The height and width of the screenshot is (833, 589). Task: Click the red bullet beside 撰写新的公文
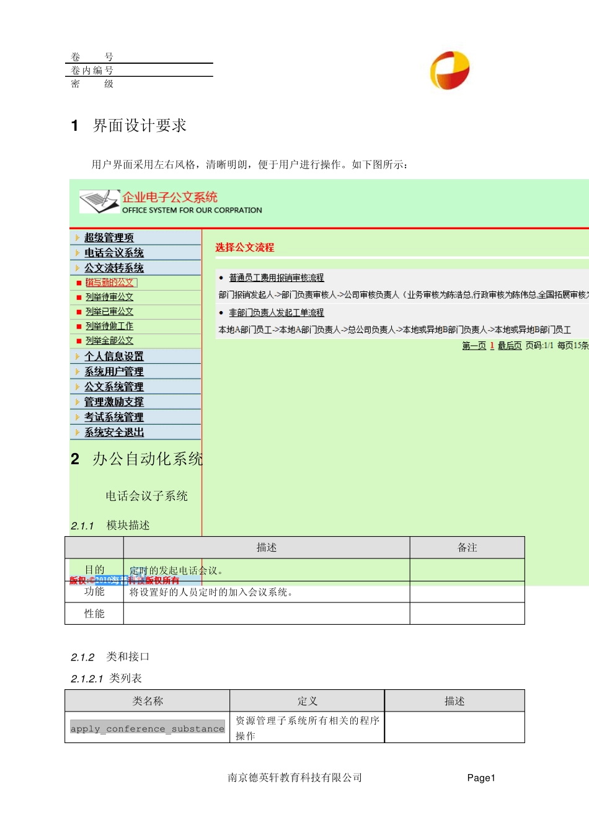[79, 283]
